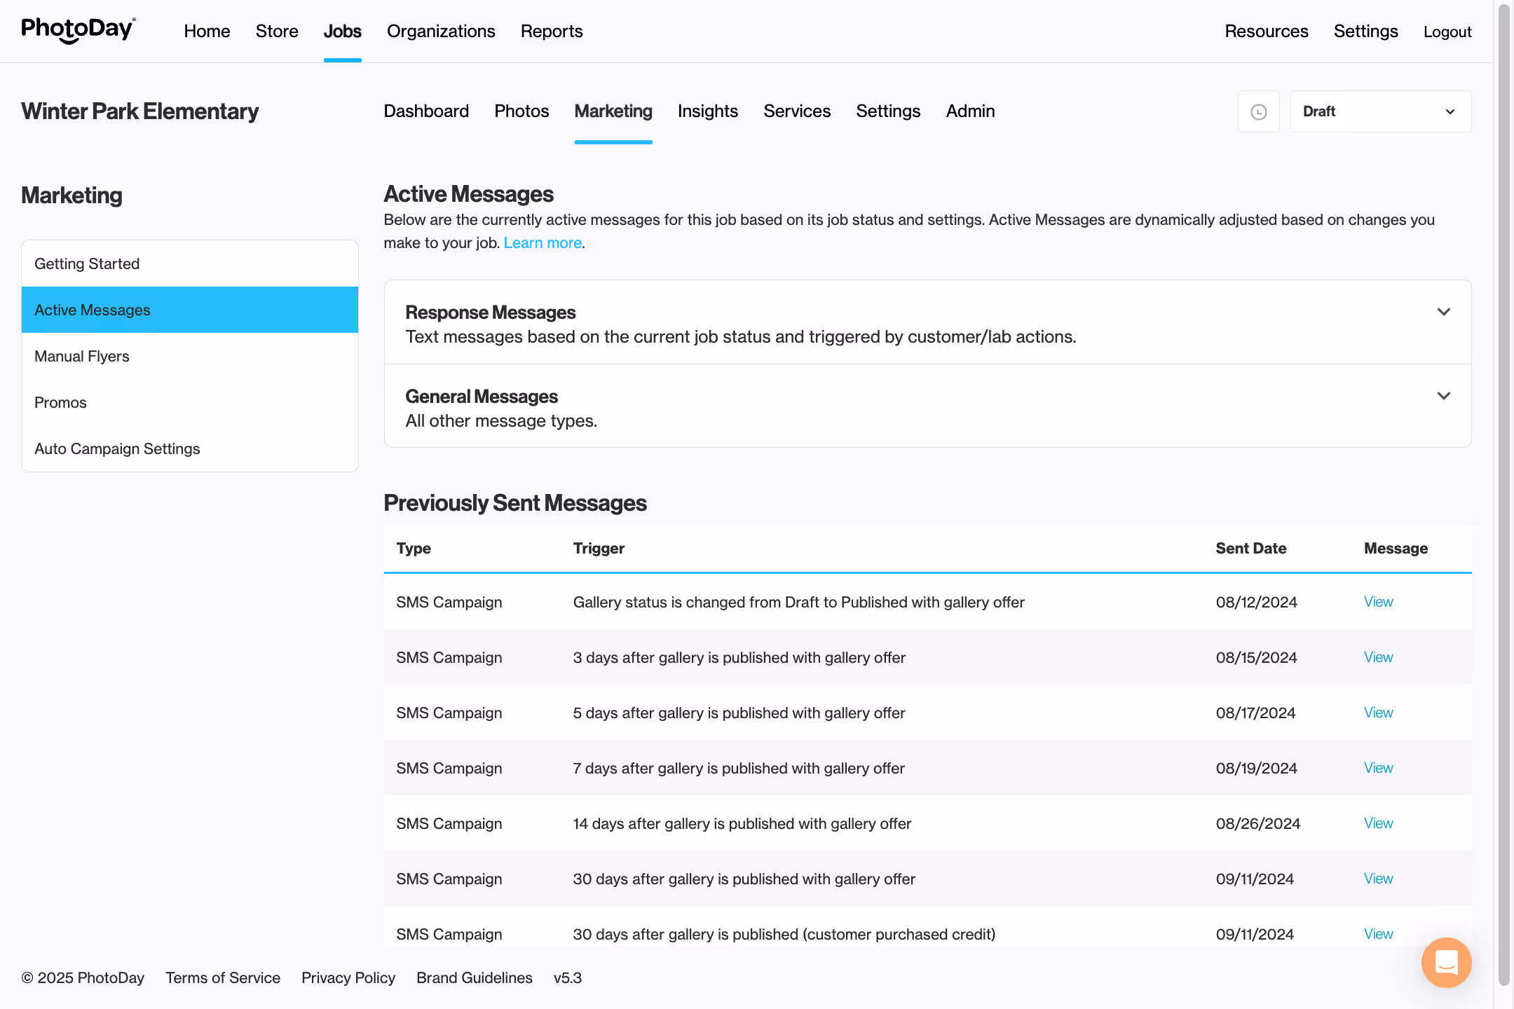Switch to the Services tab
1514x1009 pixels.
[x=797, y=111]
